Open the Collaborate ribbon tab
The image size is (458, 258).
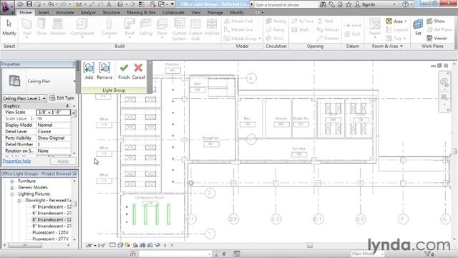(x=173, y=13)
